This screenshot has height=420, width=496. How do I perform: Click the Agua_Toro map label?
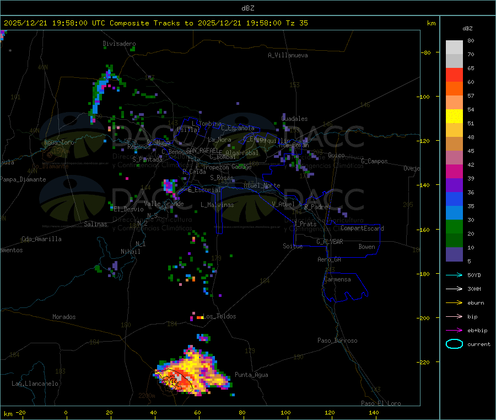tap(59, 142)
